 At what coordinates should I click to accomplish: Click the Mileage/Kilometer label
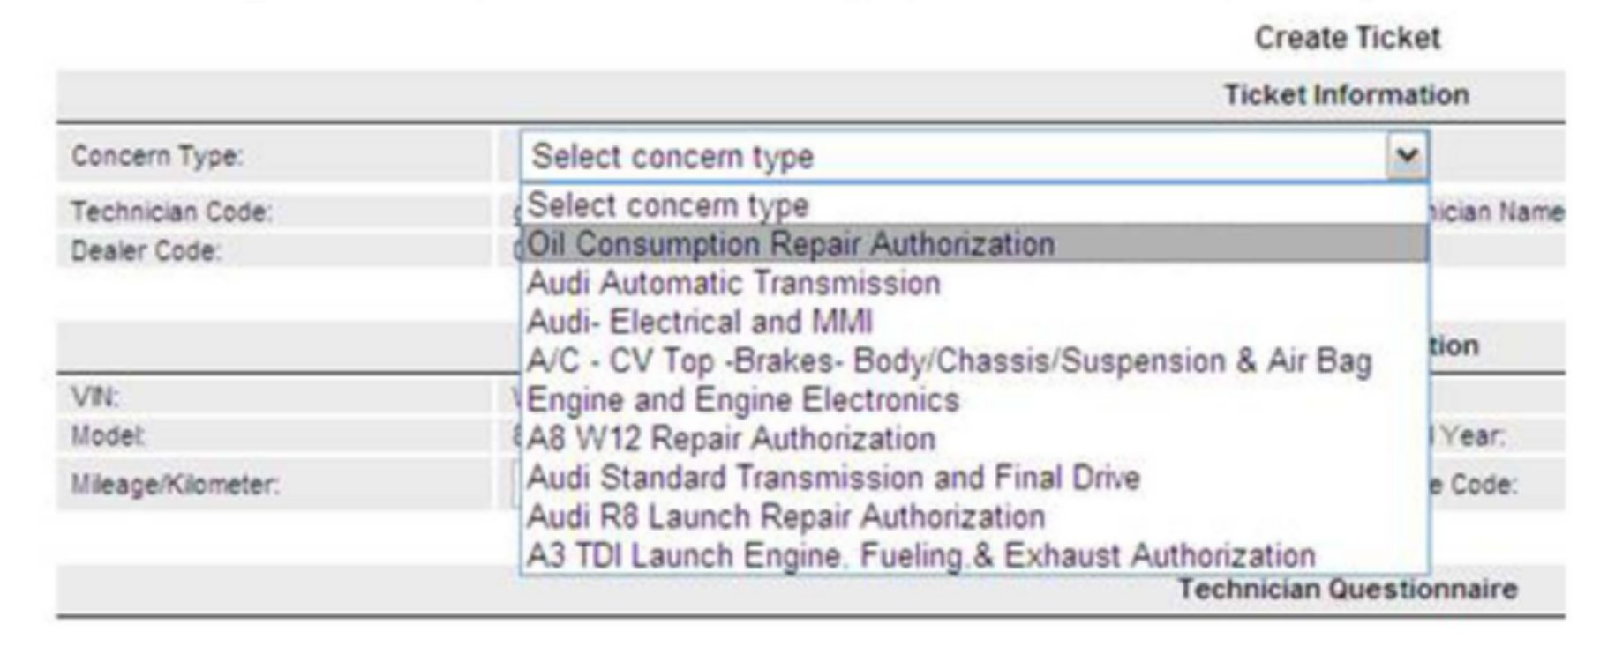coord(175,484)
